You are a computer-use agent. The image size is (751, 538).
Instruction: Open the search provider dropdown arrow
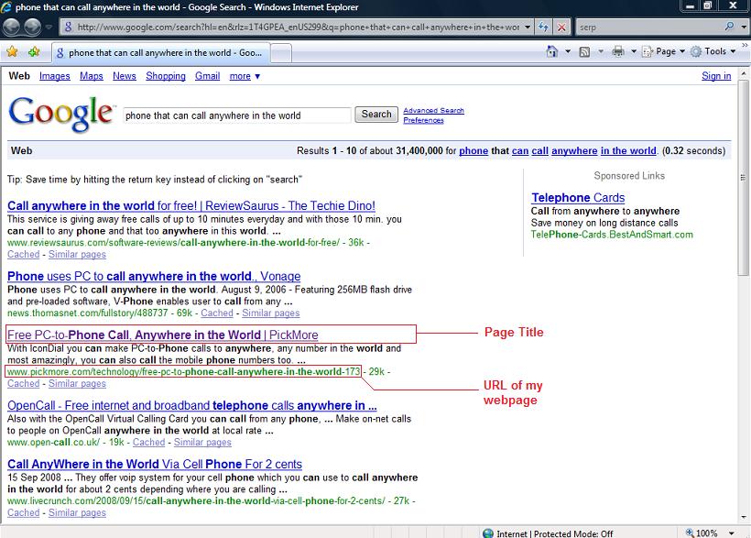(744, 27)
